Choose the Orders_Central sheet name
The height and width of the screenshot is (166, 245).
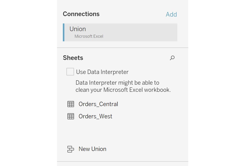[x=98, y=104]
